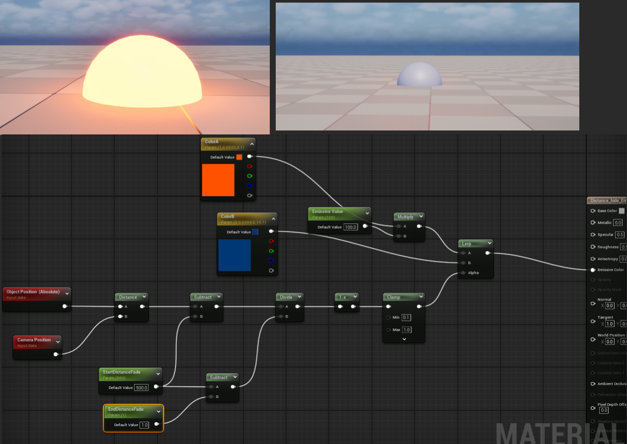
Task: Toggle the Multiply node chevron
Action: click(421, 217)
